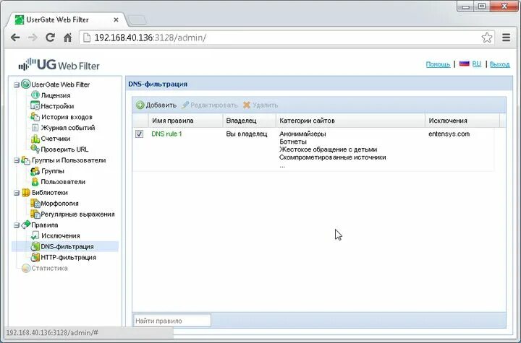Image resolution: width=521 pixels, height=343 pixels.
Task: Select HTTP-фильтрация in the tree
Action: (x=68, y=257)
